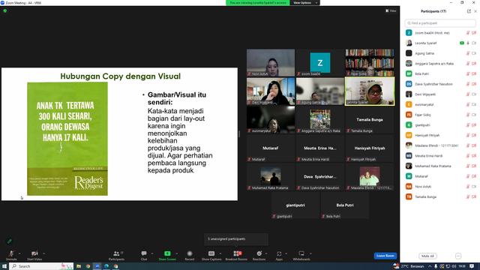The width and height of the screenshot is (480, 270).
Task: Click the Zoom icon in the taskbar
Action: click(x=97, y=266)
